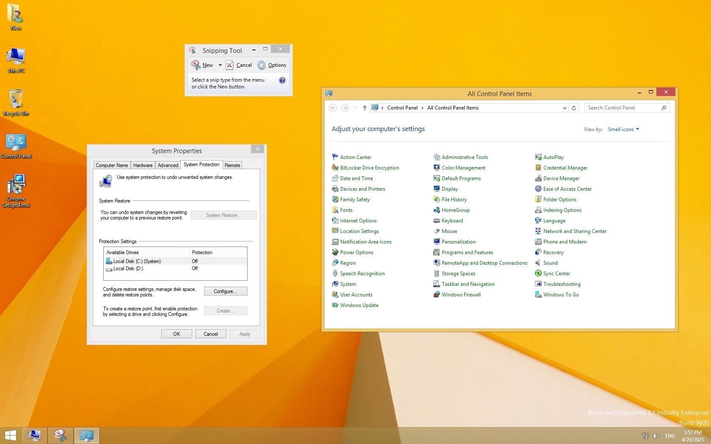Select Local Disk (D:) in the drives list
This screenshot has width=711, height=444.
128,269
